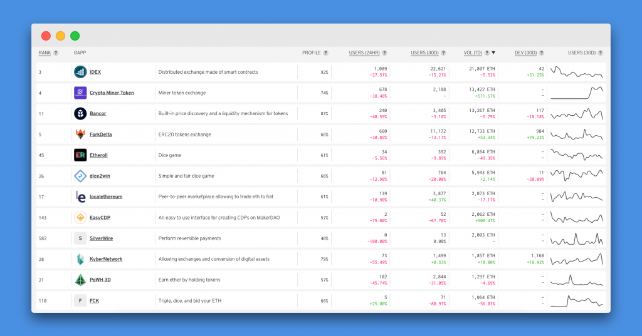Click the IDEX dapp logo icon
This screenshot has width=642, height=336.
click(x=80, y=72)
